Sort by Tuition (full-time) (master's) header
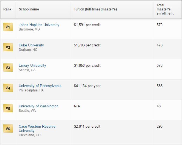The height and width of the screenshot is (145, 182). [x=95, y=9]
